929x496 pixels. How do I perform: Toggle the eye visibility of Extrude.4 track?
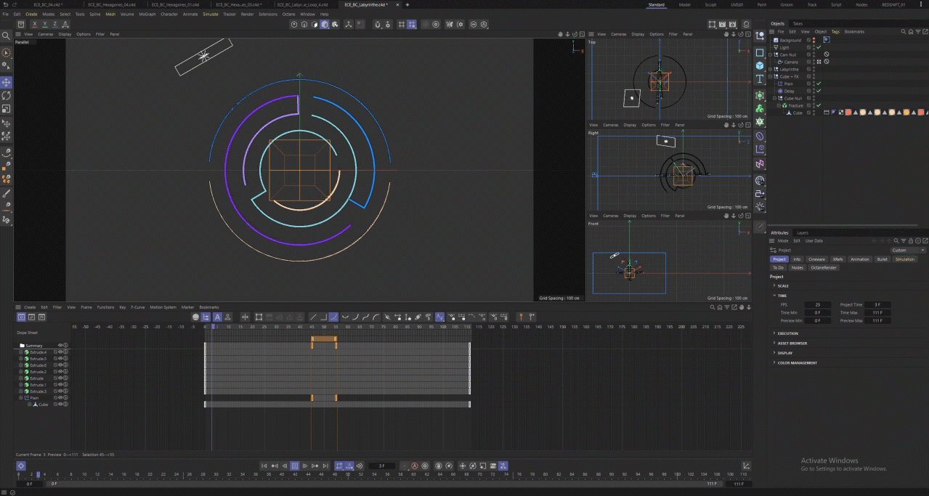coord(60,352)
